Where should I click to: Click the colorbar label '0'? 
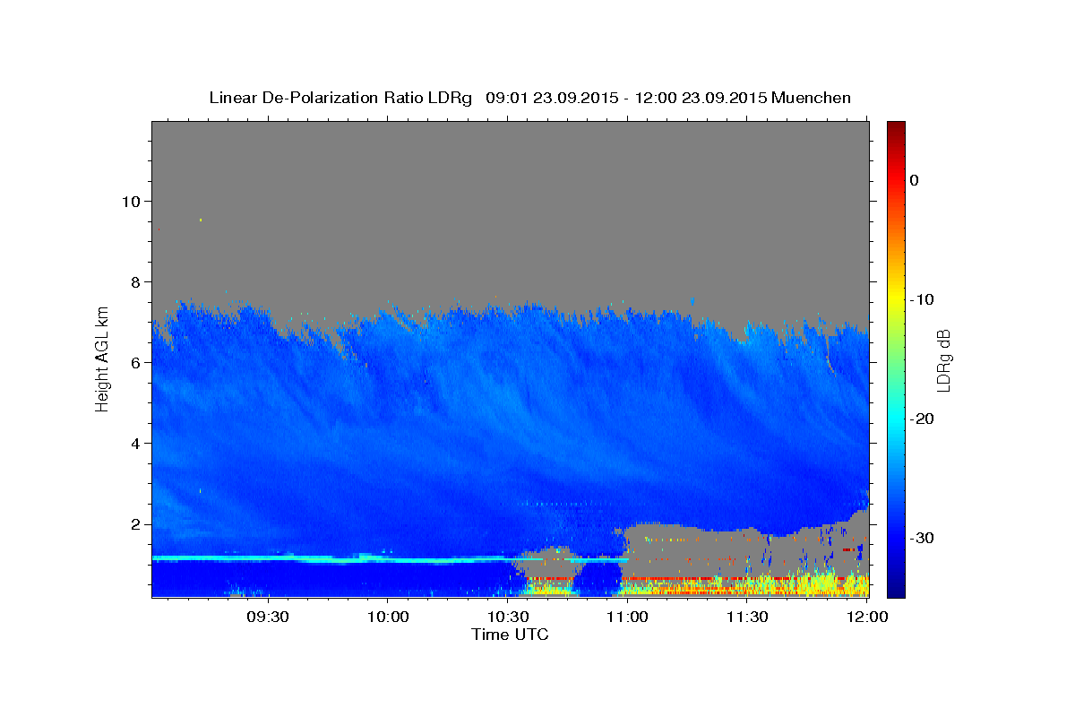tap(915, 180)
